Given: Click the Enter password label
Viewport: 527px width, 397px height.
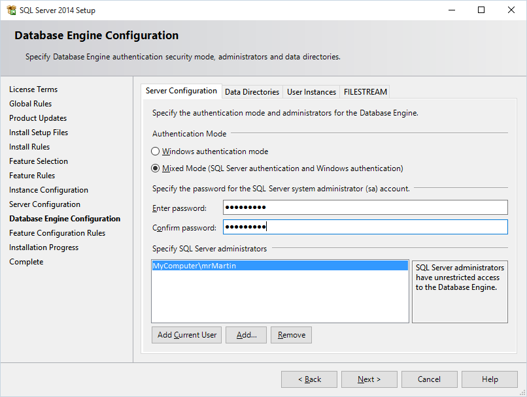Looking at the screenshot, I should pos(179,208).
